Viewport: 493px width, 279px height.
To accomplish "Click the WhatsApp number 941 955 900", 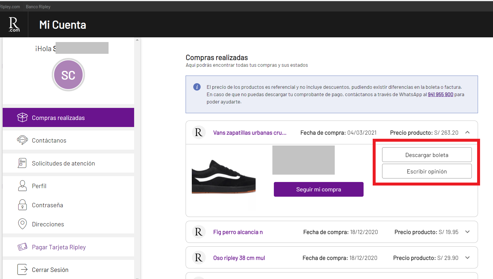I will (x=440, y=94).
